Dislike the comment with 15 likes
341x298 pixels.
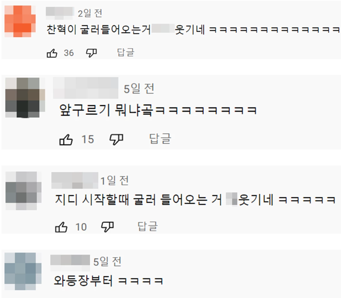click(116, 139)
